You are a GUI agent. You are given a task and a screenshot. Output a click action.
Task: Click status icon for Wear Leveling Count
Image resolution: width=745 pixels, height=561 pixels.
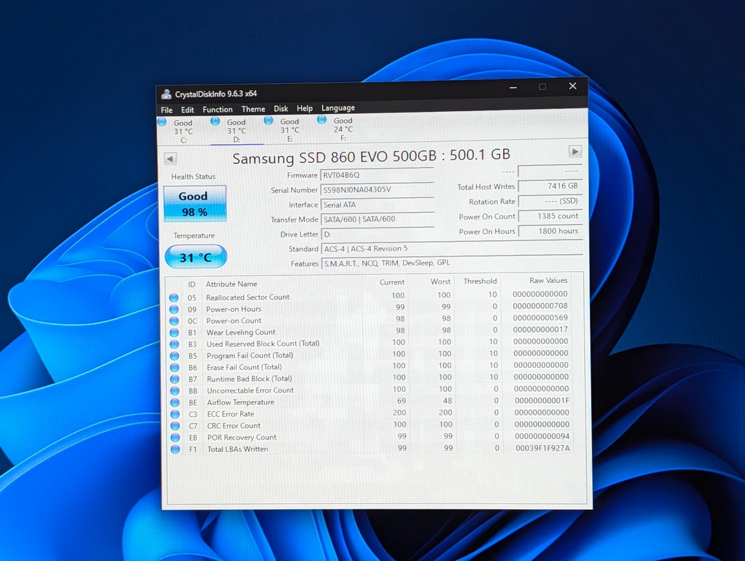[175, 333]
